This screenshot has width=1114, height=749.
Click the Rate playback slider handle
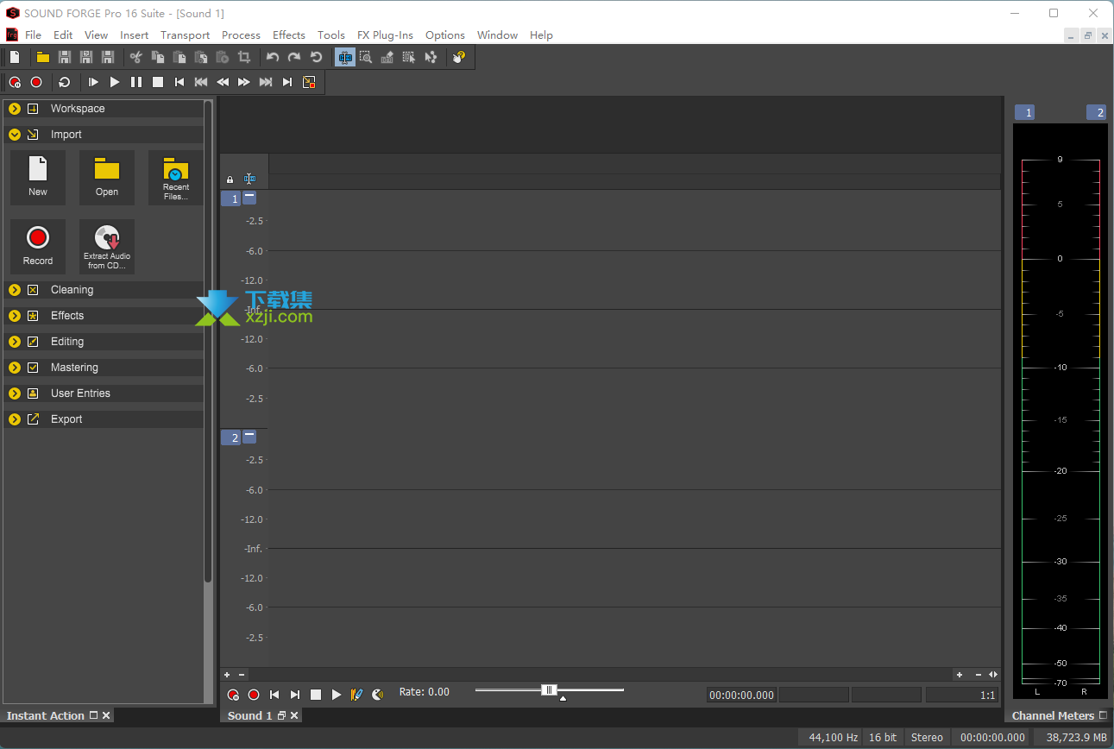coord(549,689)
